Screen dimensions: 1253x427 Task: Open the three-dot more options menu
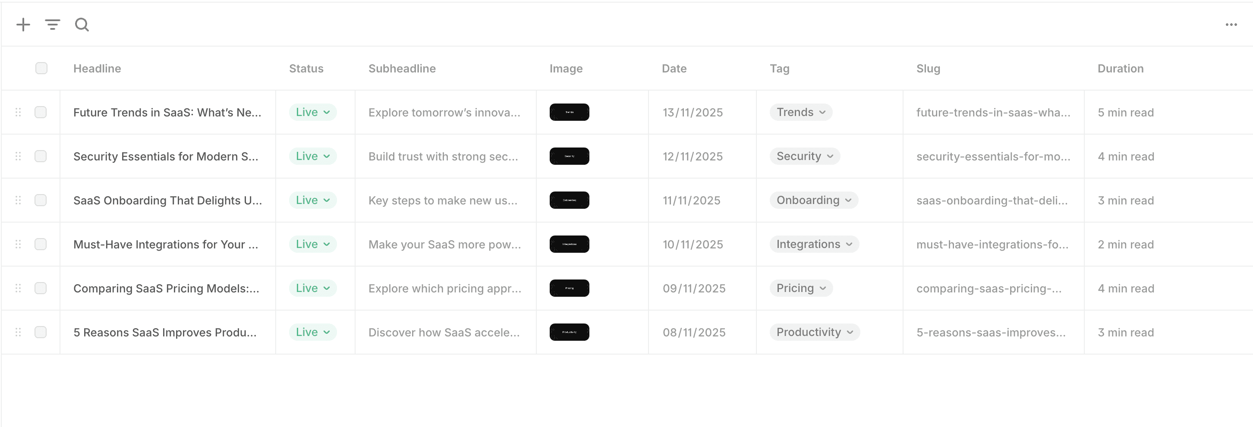[1231, 24]
